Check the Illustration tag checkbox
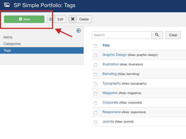 click(96, 65)
